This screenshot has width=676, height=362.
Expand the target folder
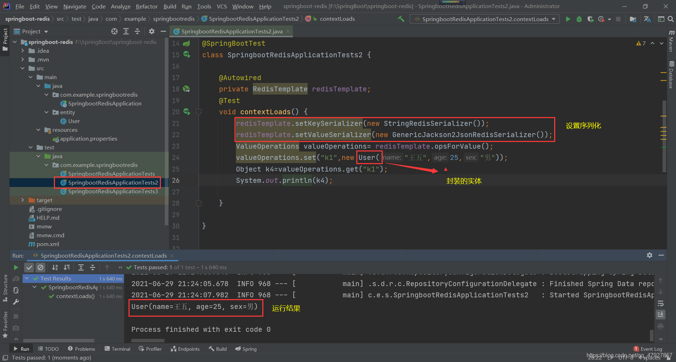point(23,200)
